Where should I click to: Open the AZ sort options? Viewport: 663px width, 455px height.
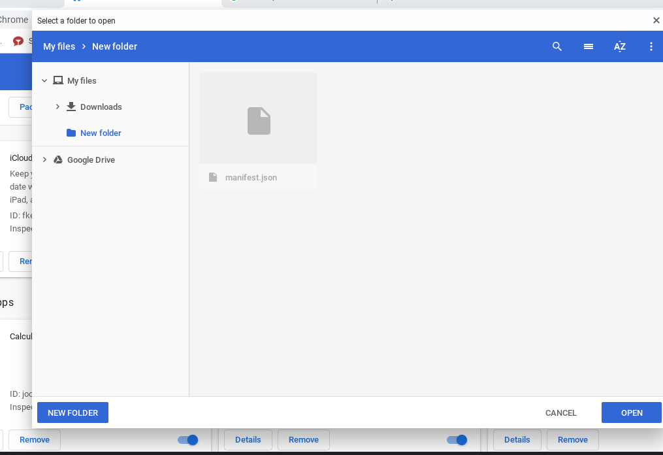[619, 46]
